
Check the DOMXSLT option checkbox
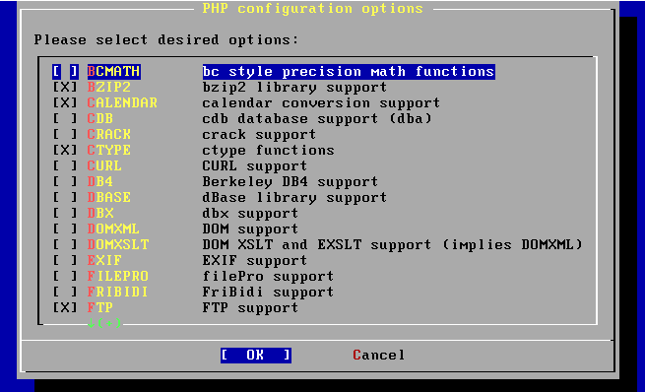[65, 244]
